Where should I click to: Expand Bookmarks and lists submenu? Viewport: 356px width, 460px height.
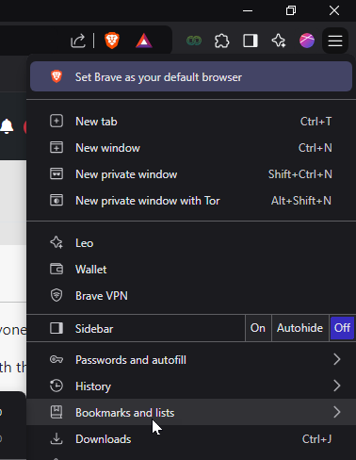click(191, 412)
